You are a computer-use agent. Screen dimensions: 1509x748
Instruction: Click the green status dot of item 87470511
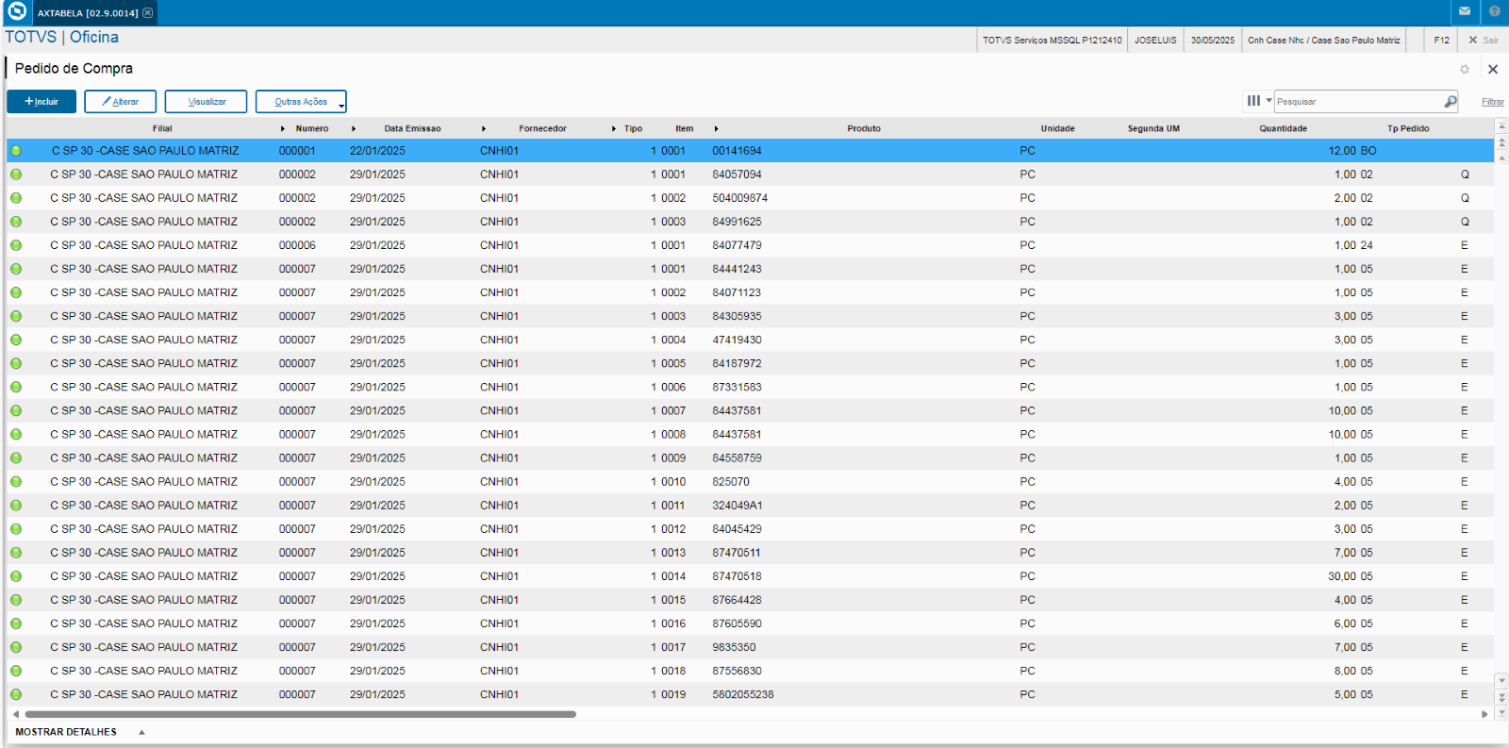tap(16, 553)
